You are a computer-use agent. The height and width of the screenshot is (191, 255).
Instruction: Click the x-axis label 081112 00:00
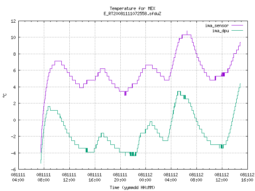145,177
